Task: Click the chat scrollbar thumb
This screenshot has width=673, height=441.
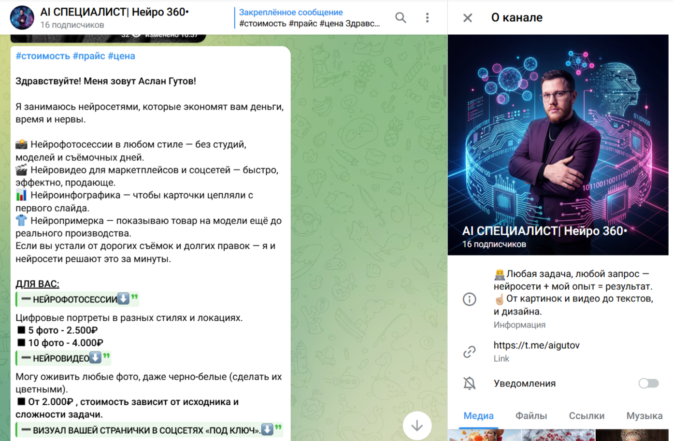Action: click(444, 81)
